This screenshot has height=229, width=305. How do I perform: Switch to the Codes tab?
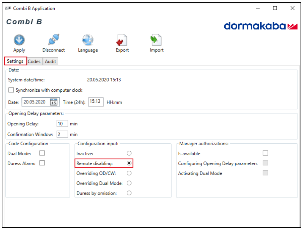34,61
